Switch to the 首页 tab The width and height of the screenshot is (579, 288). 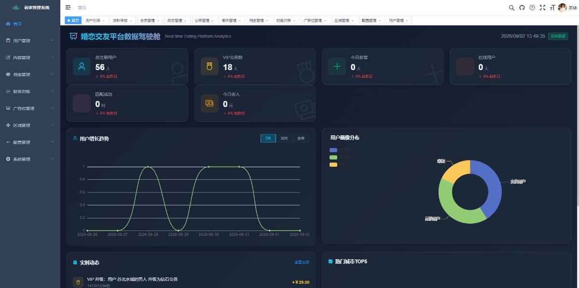coord(73,20)
